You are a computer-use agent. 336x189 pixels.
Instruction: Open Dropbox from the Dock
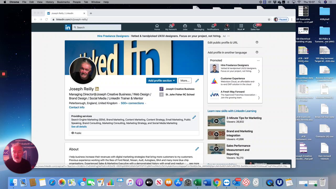click(279, 182)
